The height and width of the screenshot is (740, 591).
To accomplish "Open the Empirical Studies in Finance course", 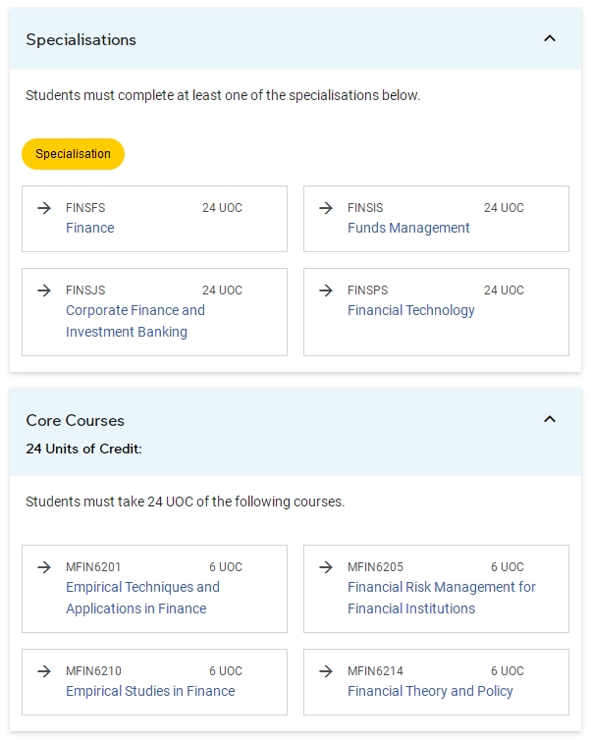I will coord(150,691).
